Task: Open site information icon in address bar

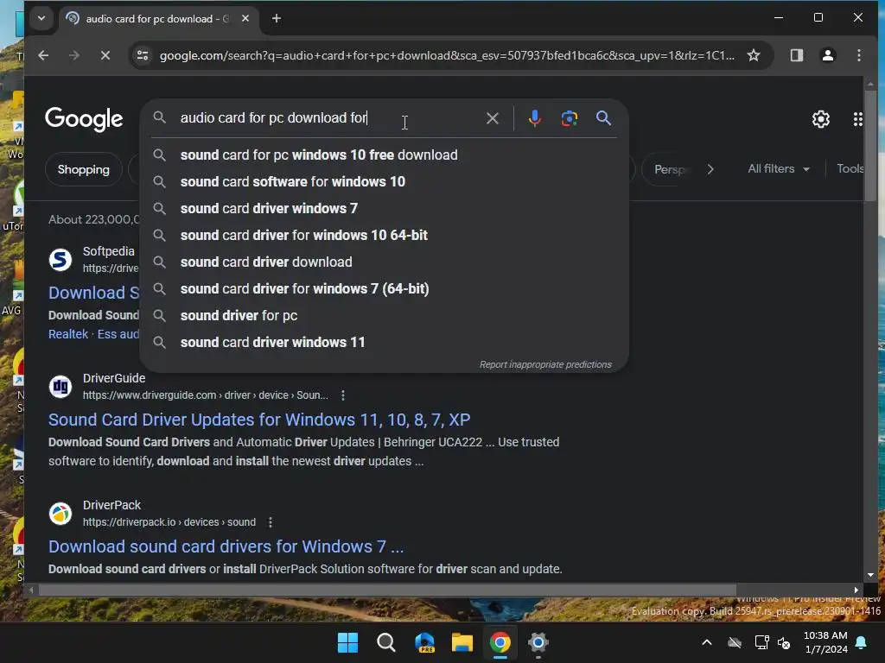Action: [x=143, y=55]
